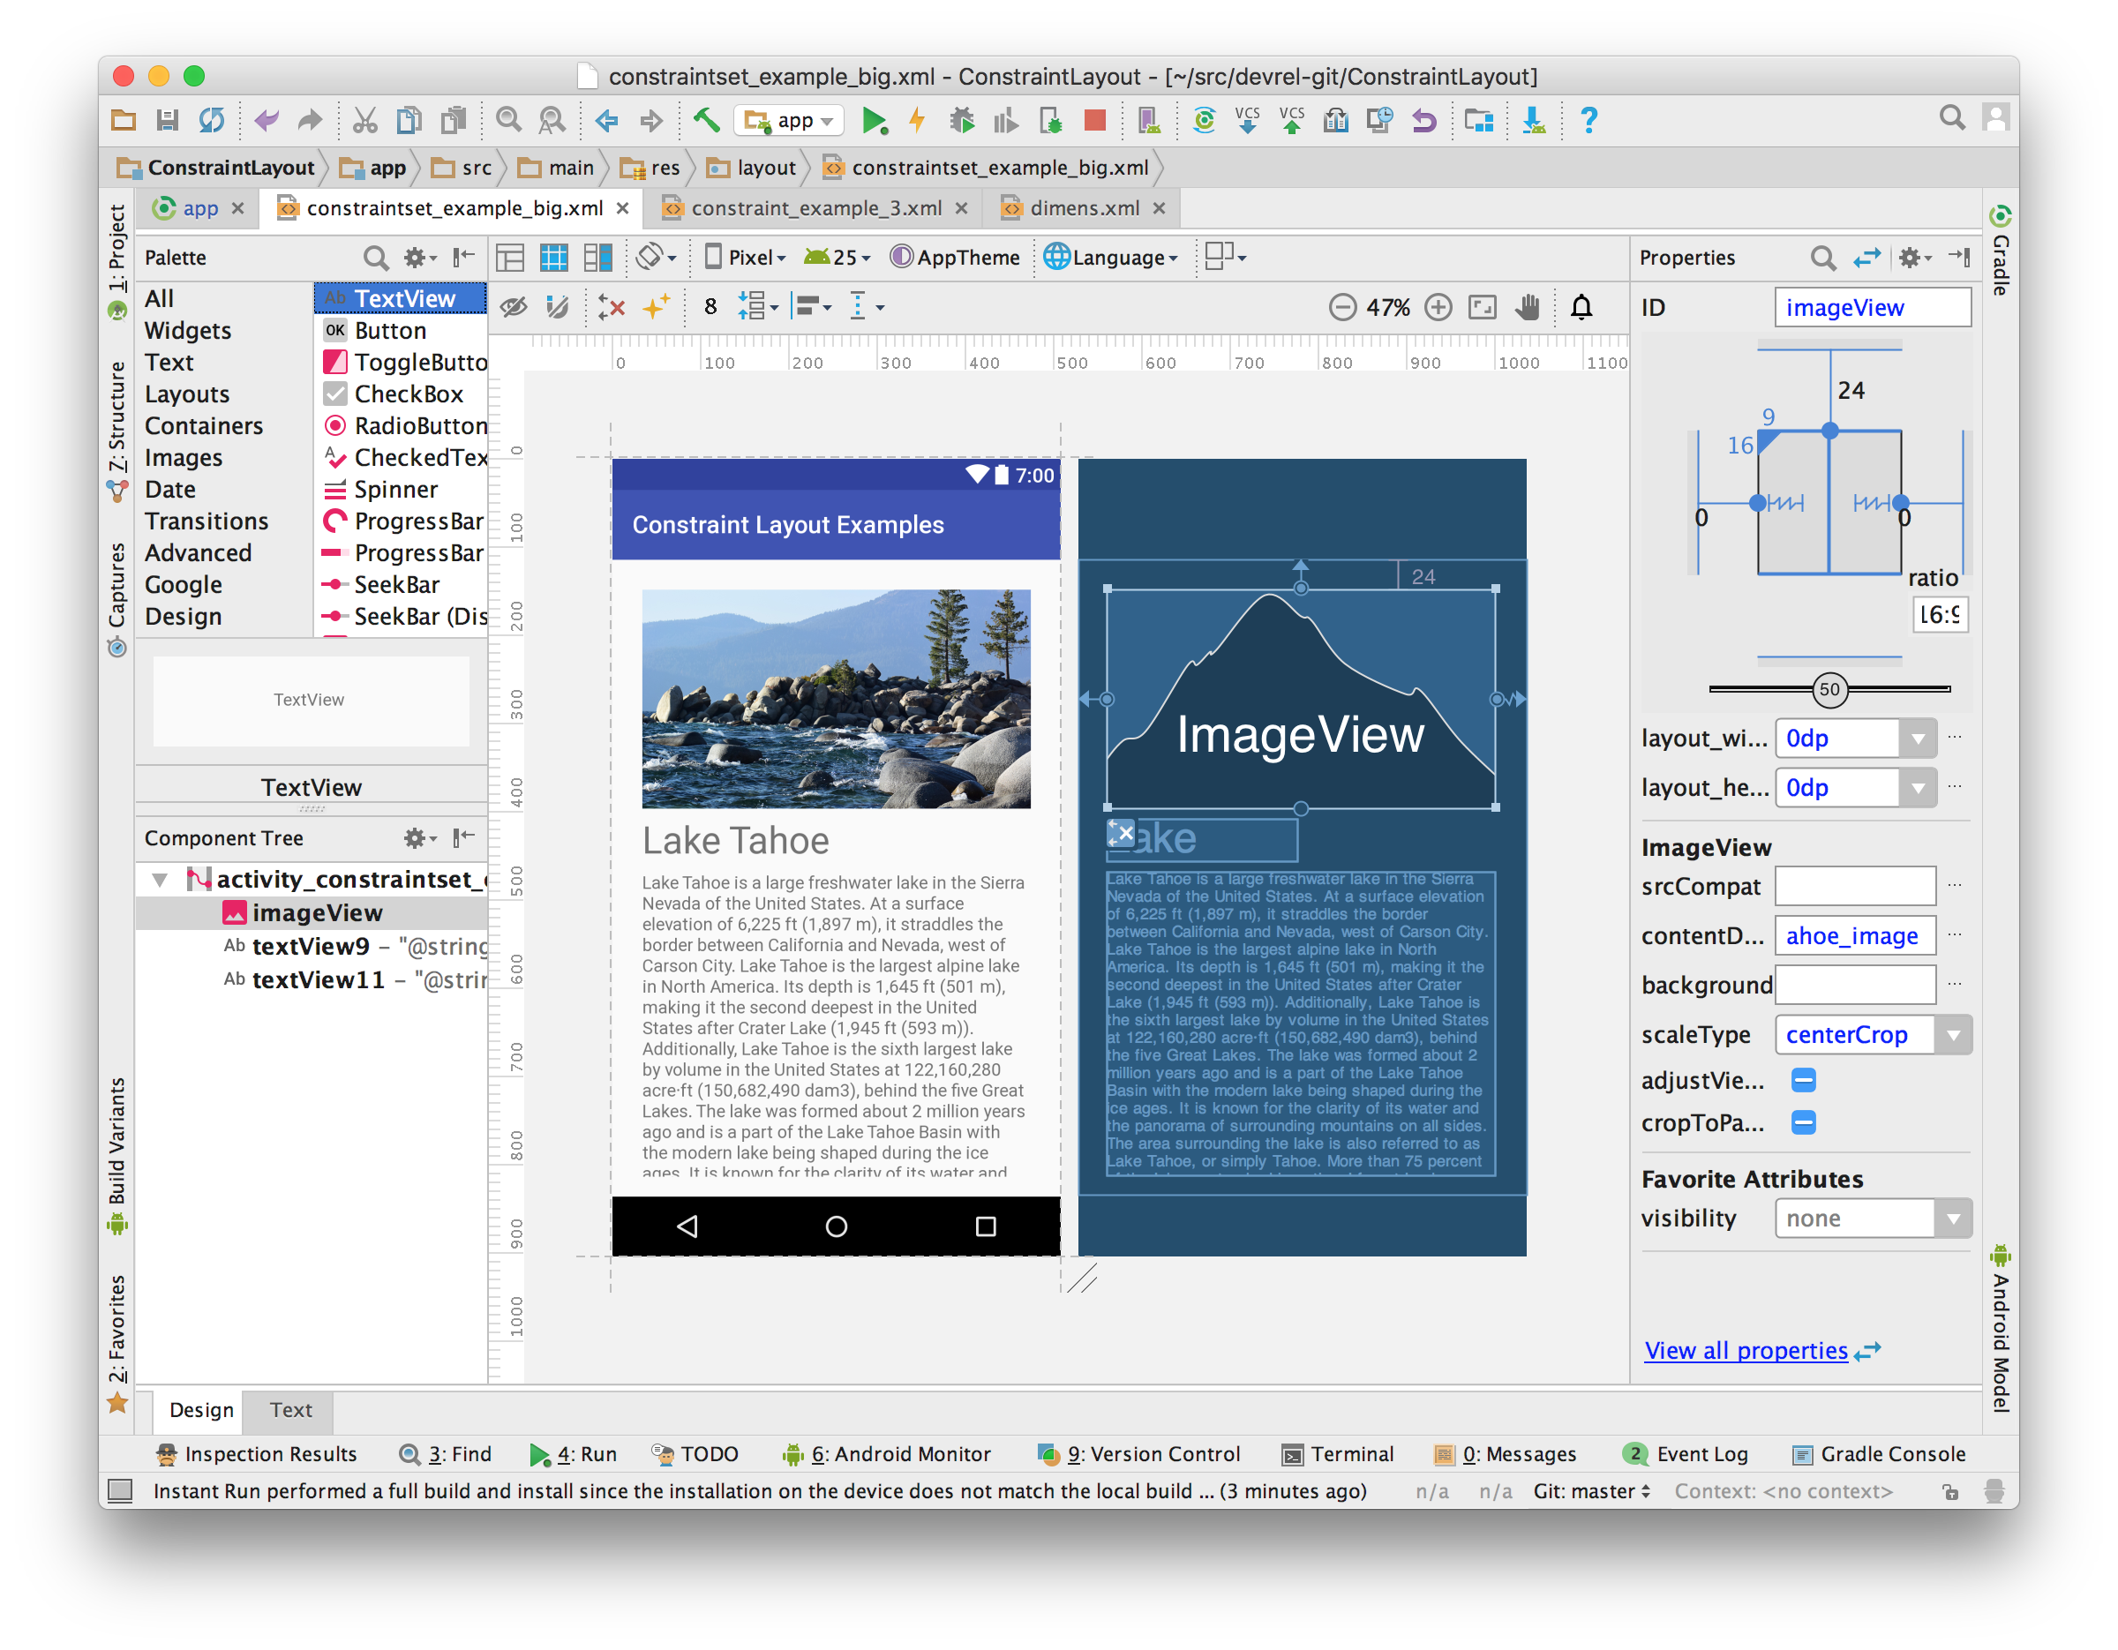Click the Stop red square icon

pos(1095,120)
